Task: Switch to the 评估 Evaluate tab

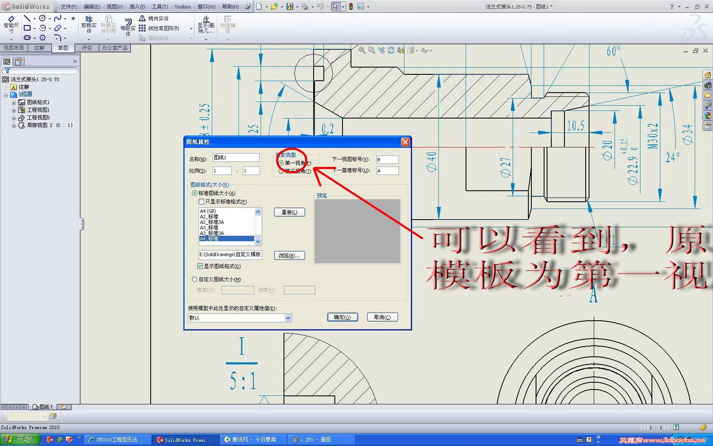Action: pos(87,48)
